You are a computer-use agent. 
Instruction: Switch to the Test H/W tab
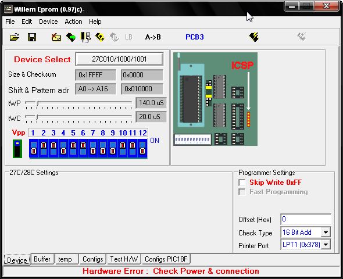(124, 259)
